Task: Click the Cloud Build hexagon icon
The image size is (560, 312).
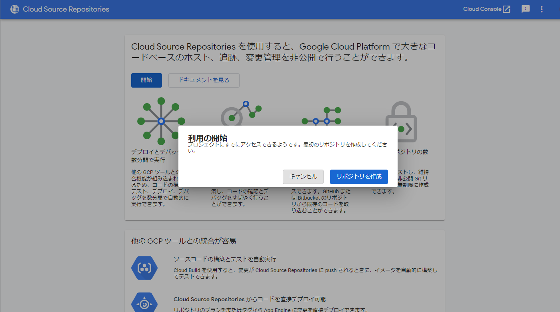Action: click(144, 268)
